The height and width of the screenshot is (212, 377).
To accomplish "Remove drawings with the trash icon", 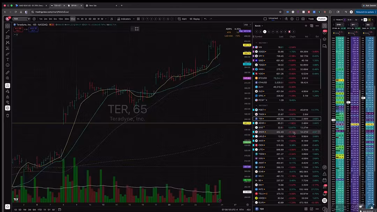I will coord(7,115).
